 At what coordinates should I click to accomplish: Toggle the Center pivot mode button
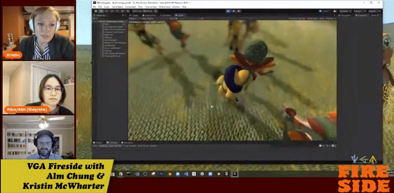pyautogui.click(x=137, y=11)
